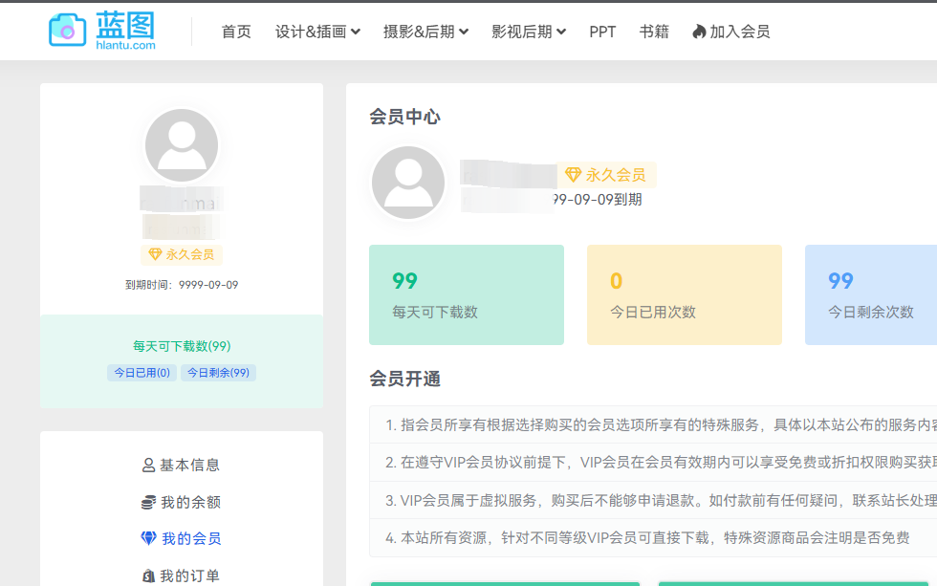The height and width of the screenshot is (586, 937).
Task: Click the 会员中心 profile avatar
Action: [x=408, y=183]
